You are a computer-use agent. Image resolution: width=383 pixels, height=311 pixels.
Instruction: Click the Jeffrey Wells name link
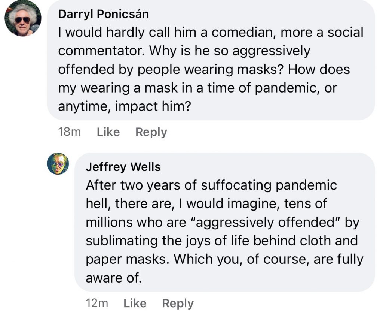[x=123, y=167]
